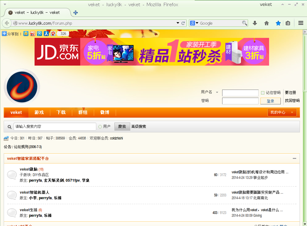Bookmark this page with star icon
This screenshot has height=226, width=307.
pos(278,23)
